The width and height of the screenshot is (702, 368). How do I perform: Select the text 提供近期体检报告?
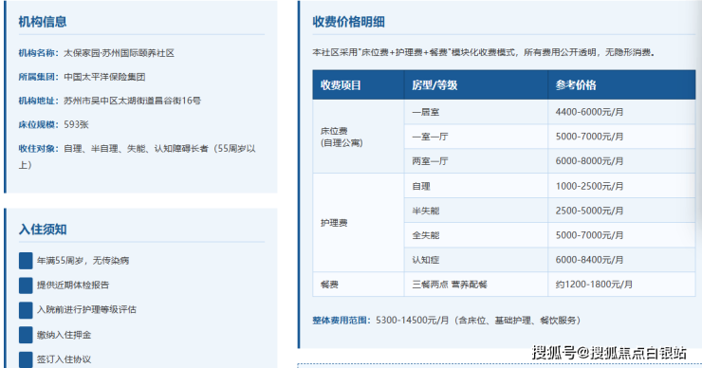pyautogui.click(x=73, y=285)
